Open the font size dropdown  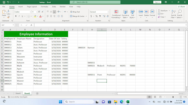point(36,12)
